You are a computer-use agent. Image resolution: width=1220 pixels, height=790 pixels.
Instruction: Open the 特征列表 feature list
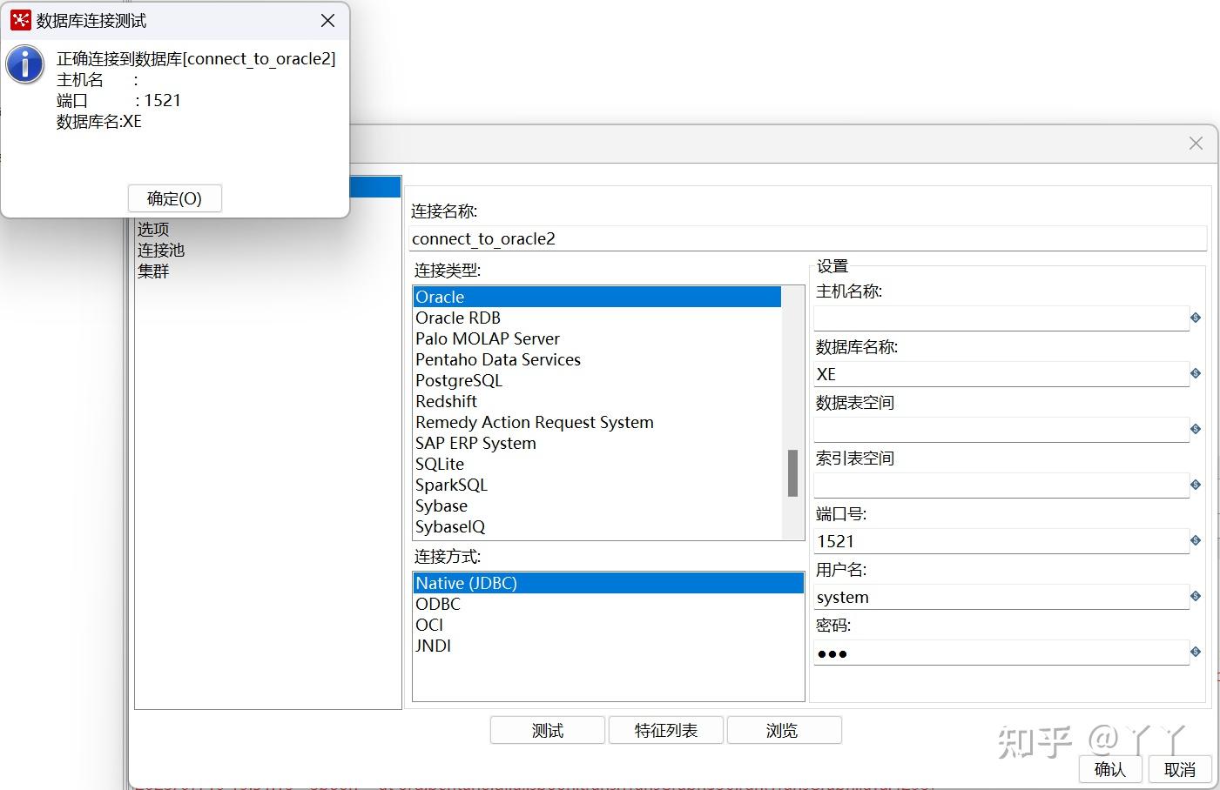(x=666, y=730)
